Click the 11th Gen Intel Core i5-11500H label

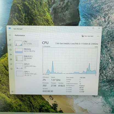pos(77,44)
